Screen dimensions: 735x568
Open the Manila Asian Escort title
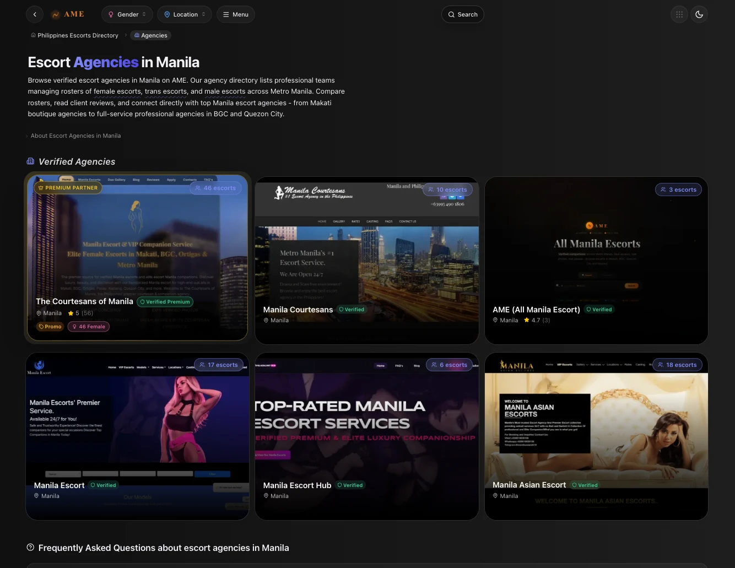pos(529,485)
